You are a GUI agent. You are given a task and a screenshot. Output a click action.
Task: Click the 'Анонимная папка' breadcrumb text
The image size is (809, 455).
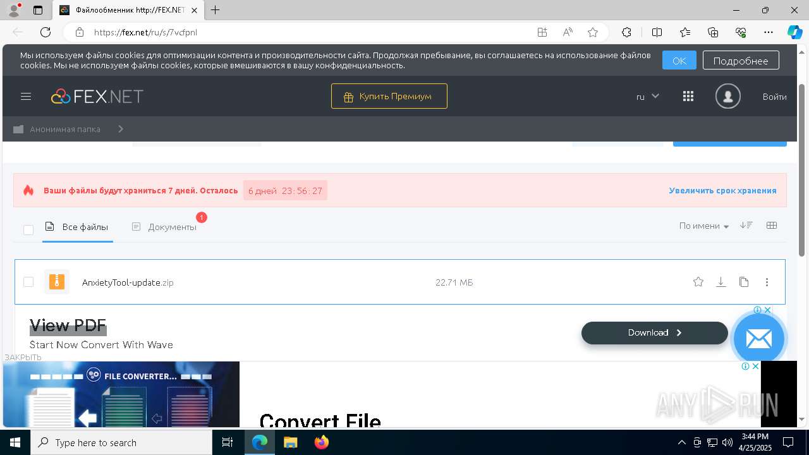pos(65,129)
